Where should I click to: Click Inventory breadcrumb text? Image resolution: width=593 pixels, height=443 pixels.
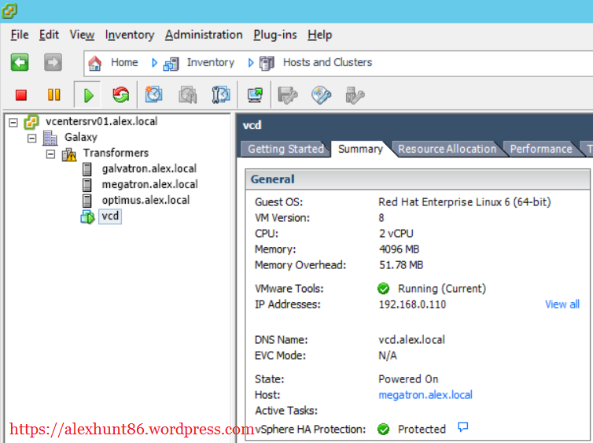211,62
